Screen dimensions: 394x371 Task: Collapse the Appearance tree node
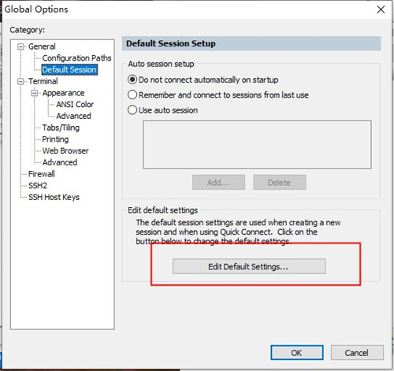[x=35, y=93]
